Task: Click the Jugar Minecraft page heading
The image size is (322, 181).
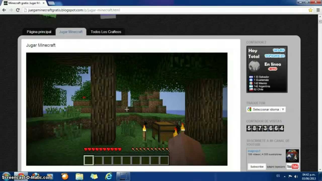Action: [x=41, y=45]
